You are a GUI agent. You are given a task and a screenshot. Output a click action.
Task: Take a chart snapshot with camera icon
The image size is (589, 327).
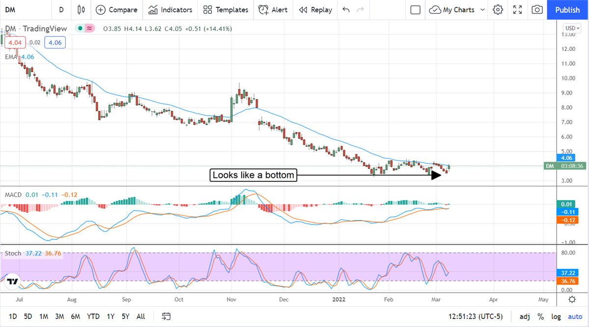537,10
